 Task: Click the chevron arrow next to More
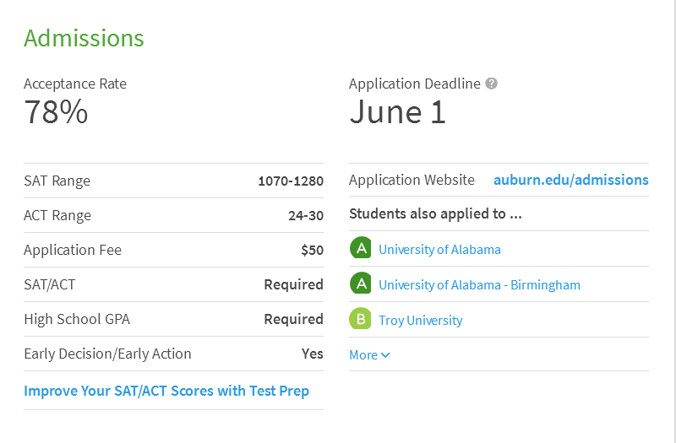pos(385,355)
